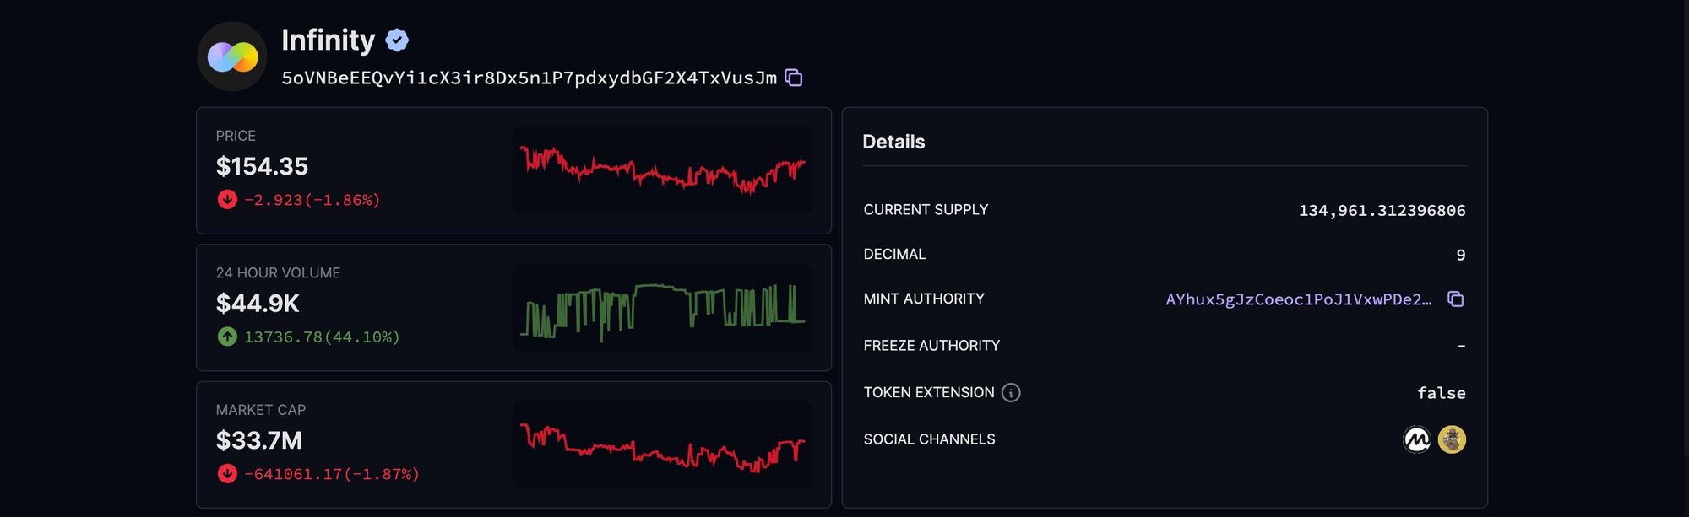Click the Token Extension info icon

pyautogui.click(x=1011, y=393)
